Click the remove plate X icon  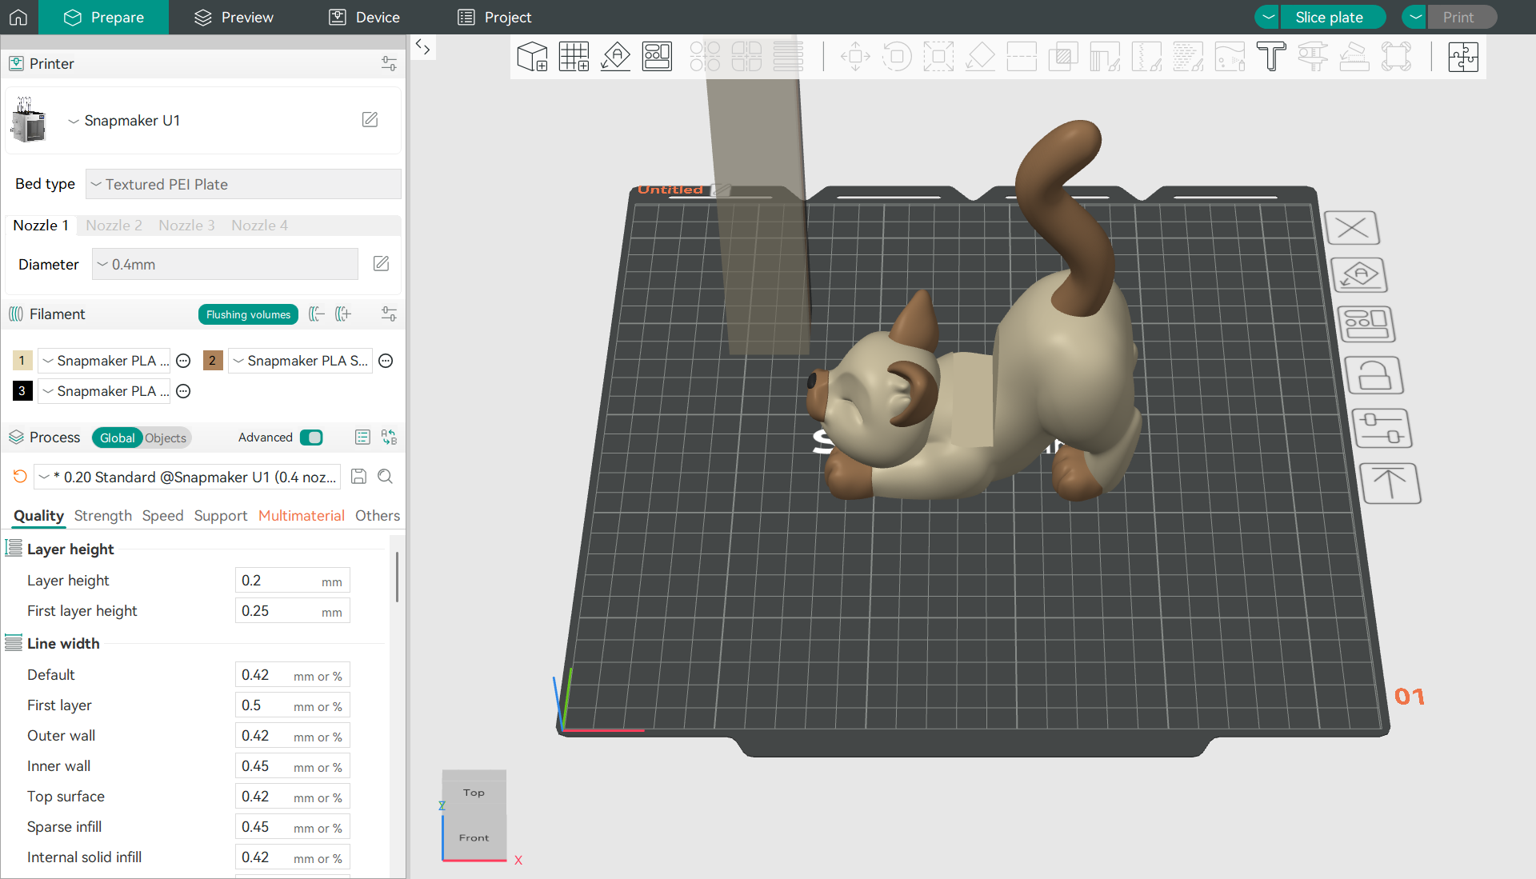point(1352,228)
